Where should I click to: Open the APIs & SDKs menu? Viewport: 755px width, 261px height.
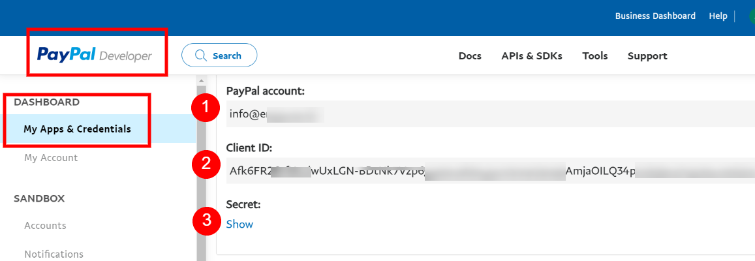532,56
